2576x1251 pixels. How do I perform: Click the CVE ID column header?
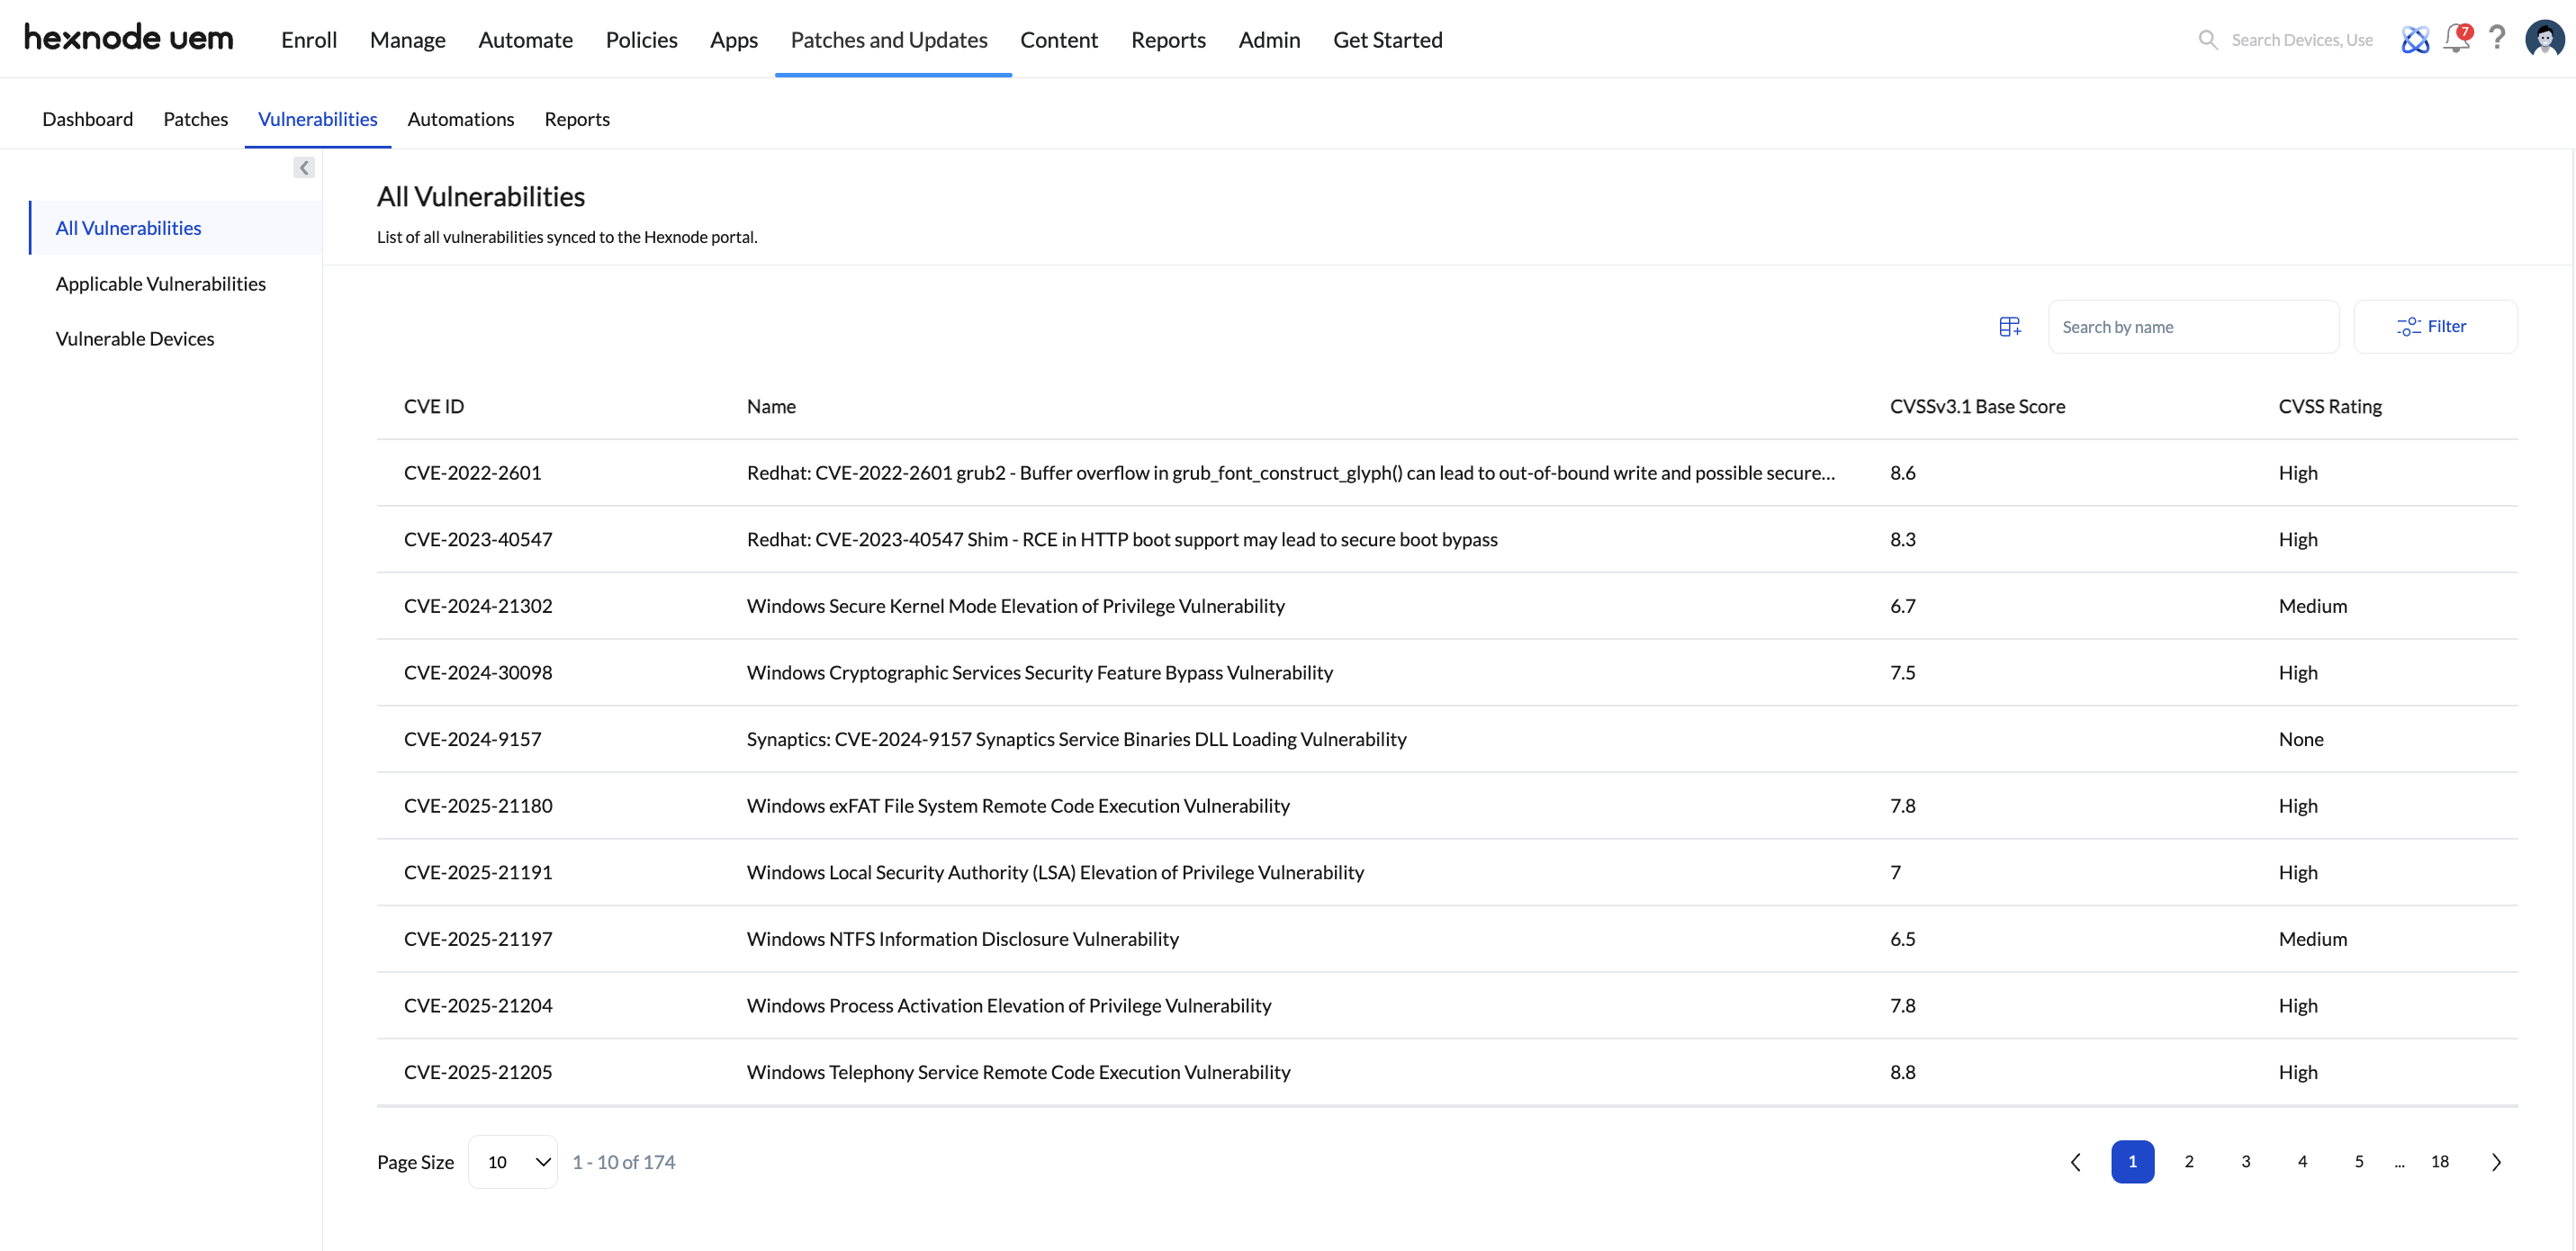(434, 407)
